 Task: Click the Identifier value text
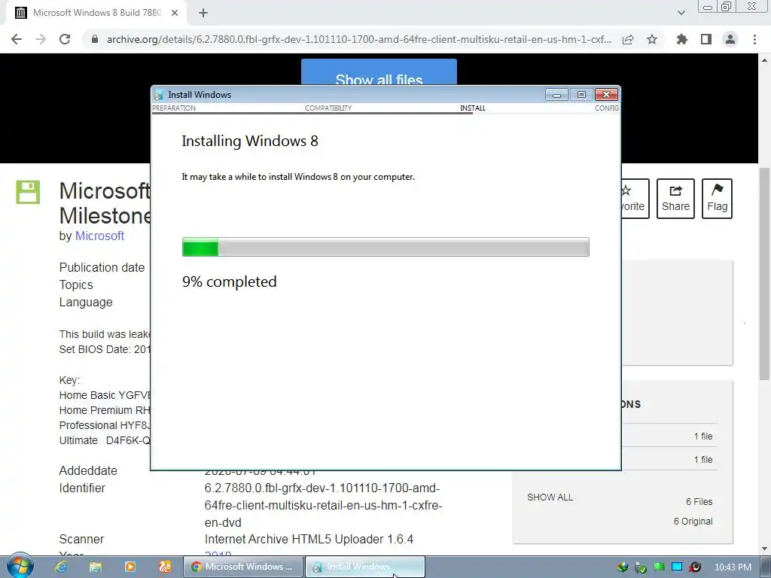pos(323,505)
